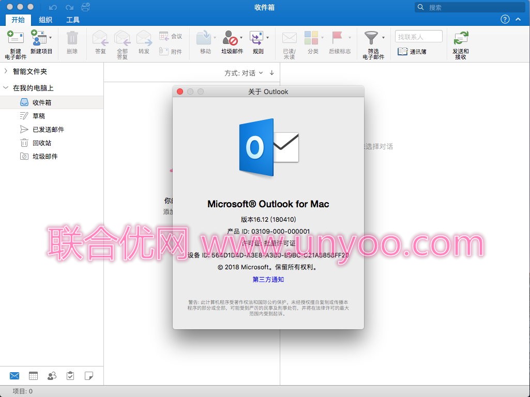530x397 pixels.
Task: Click the New Email (新建电子邮件) icon
Action: pos(16,38)
